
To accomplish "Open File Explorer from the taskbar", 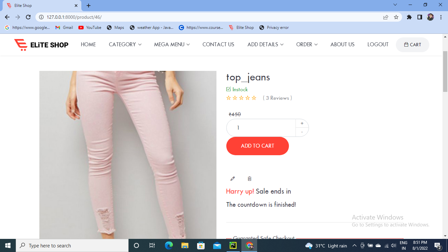I will [185, 245].
